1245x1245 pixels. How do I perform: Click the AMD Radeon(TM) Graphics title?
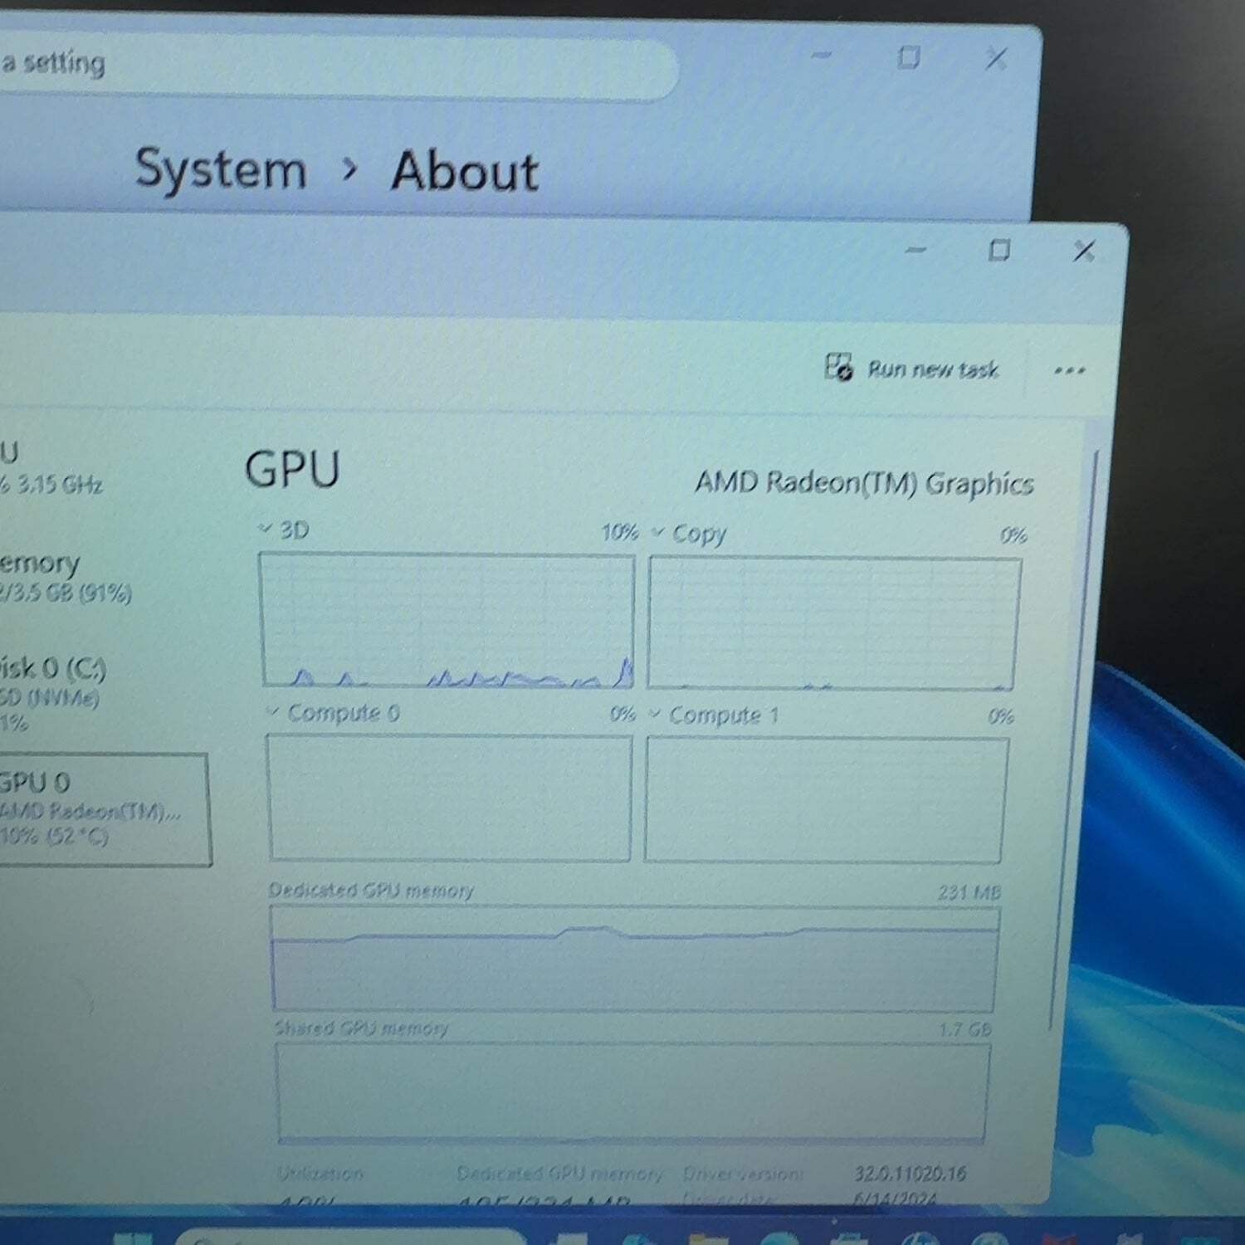864,482
